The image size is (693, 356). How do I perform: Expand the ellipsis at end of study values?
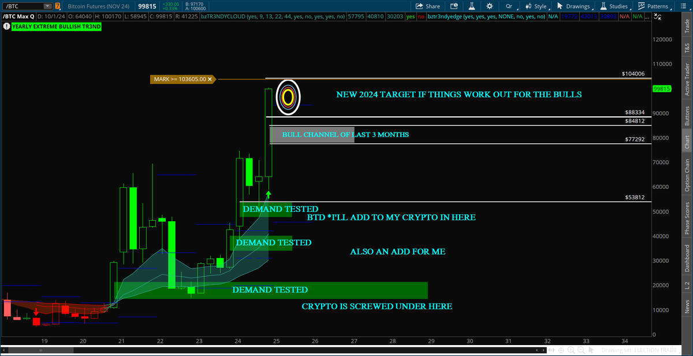point(647,17)
